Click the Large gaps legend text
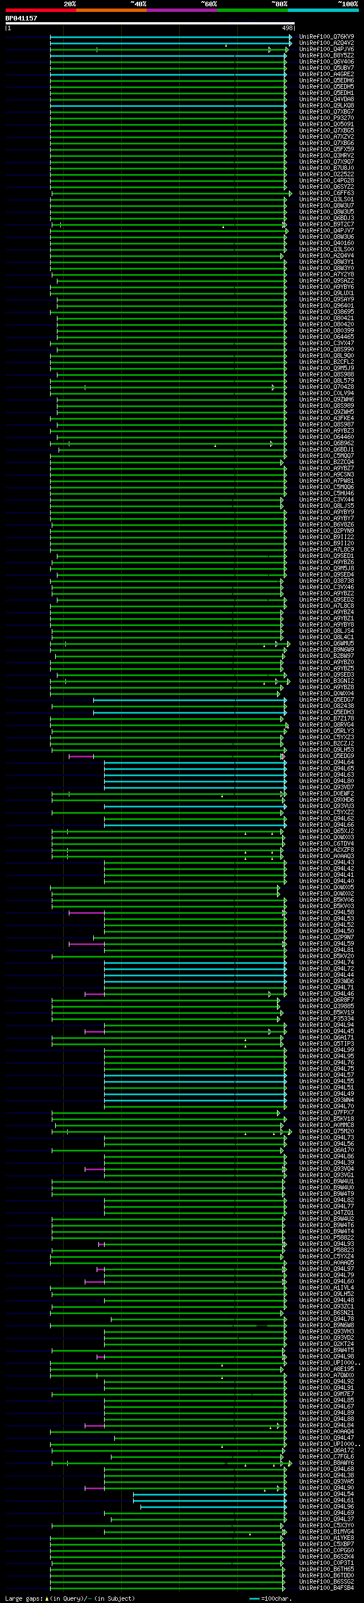The image size is (364, 1603). pyautogui.click(x=70, y=1598)
